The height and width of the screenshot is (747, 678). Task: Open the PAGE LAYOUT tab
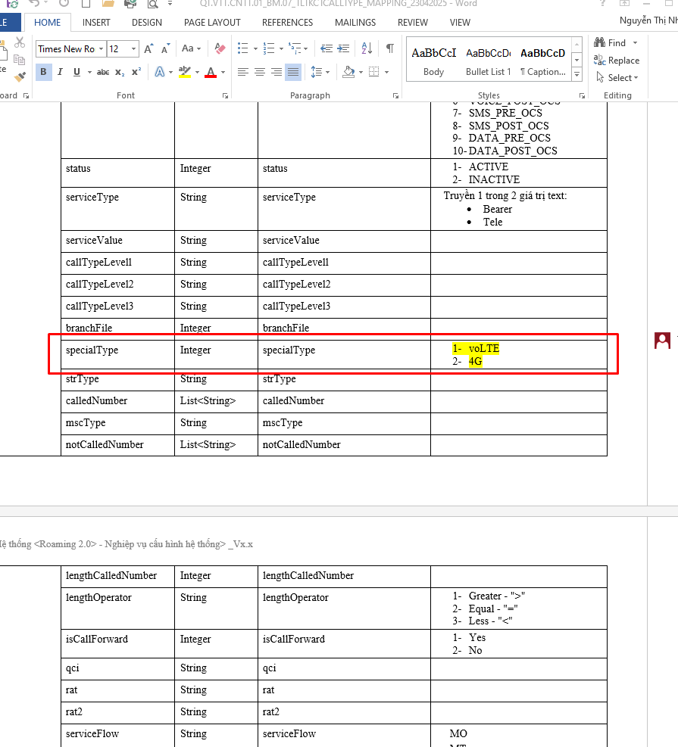pyautogui.click(x=212, y=23)
